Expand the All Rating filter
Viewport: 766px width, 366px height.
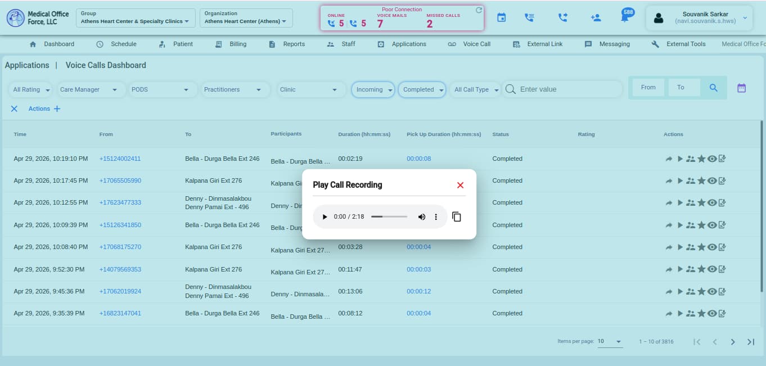coord(31,89)
